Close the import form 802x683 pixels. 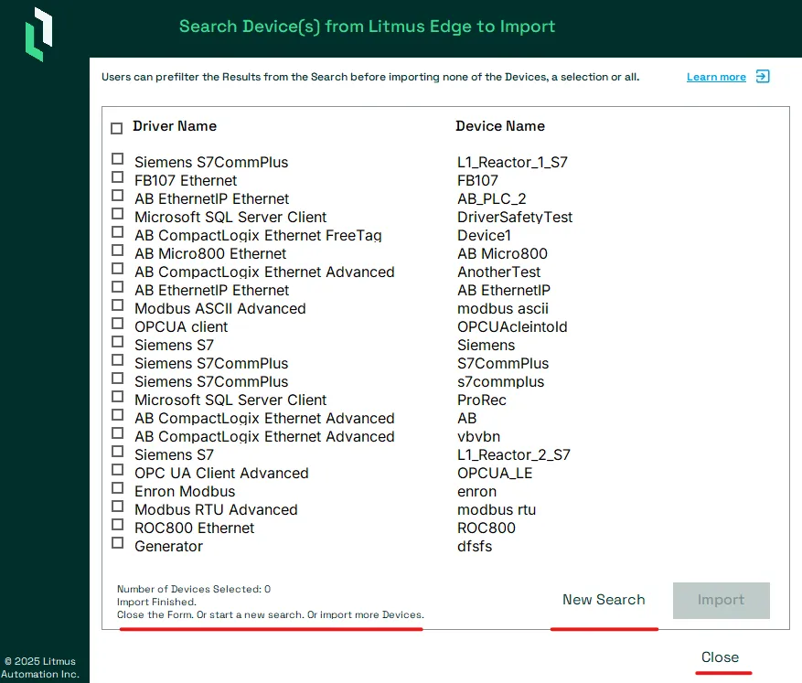tap(721, 657)
